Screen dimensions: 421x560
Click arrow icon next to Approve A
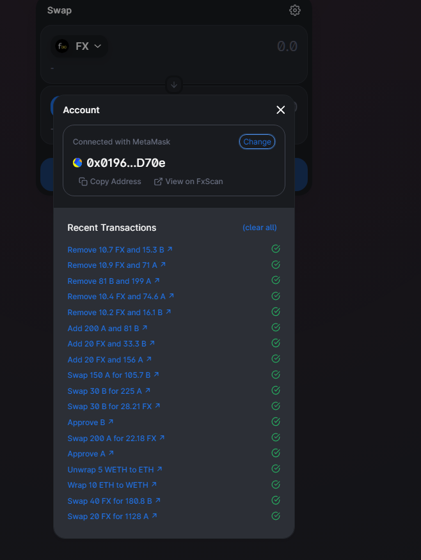[111, 453]
